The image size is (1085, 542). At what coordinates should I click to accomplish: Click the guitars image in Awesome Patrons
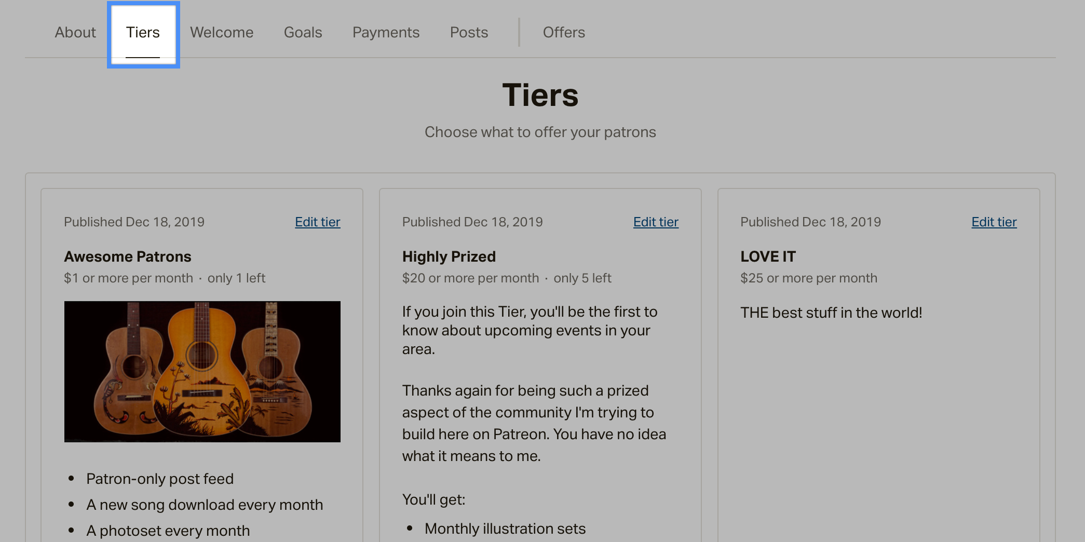202,372
